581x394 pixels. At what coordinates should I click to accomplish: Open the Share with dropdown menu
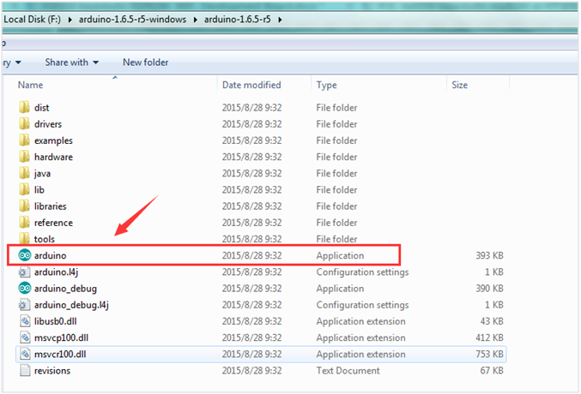(x=72, y=63)
